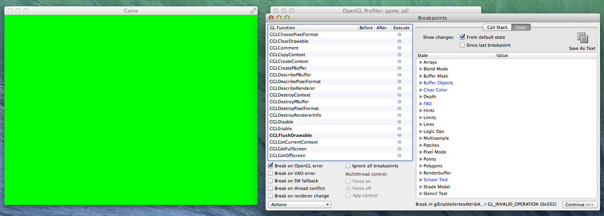Enable Break on thread conflict

(271, 188)
